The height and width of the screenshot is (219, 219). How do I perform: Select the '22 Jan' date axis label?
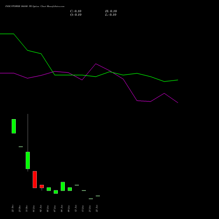coord(97,208)
